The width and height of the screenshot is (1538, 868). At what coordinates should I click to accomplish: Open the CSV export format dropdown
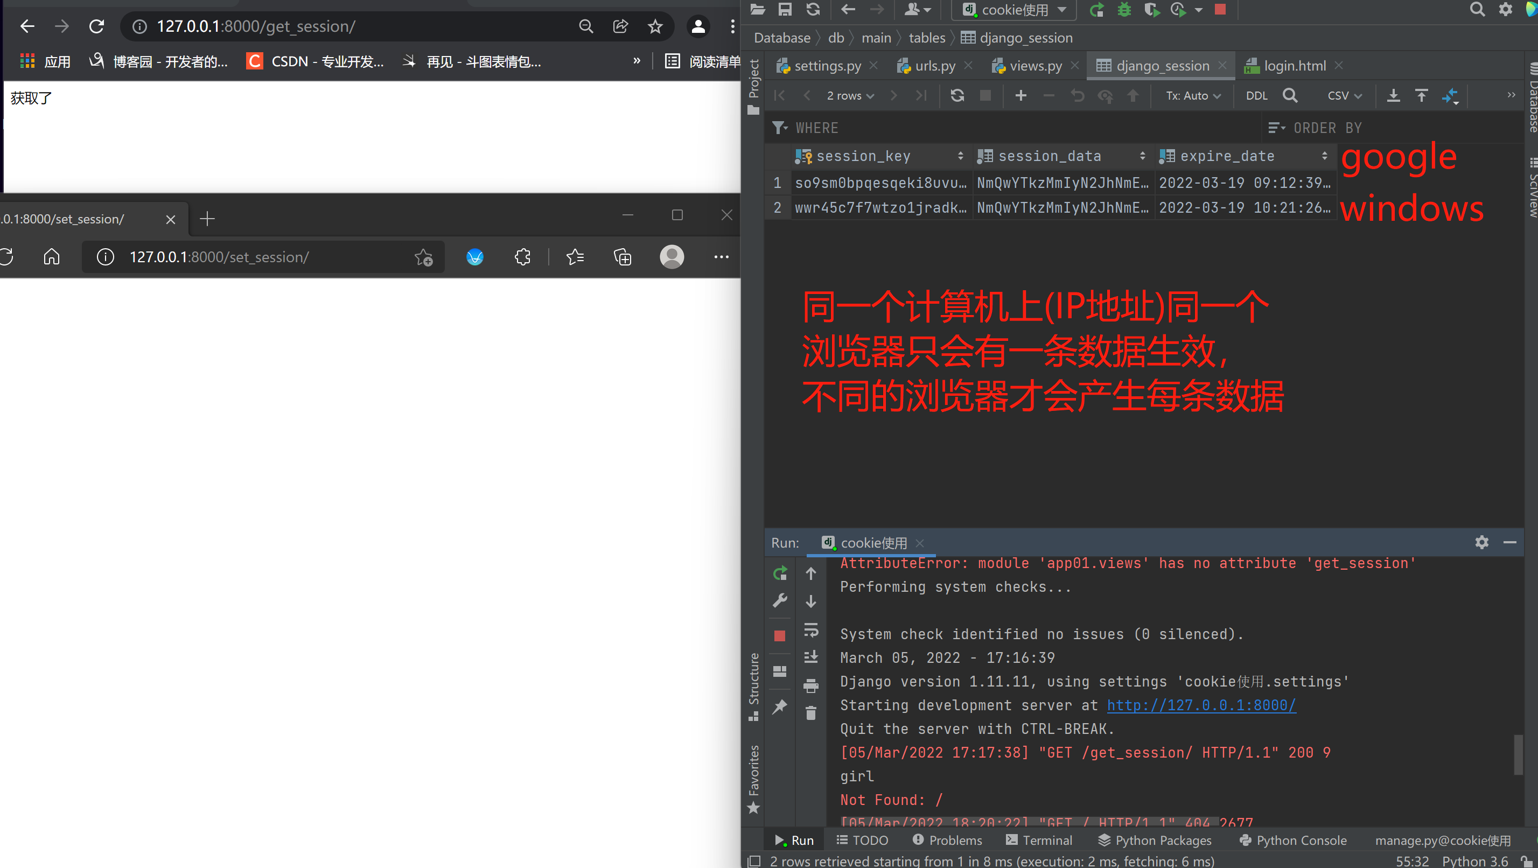(1344, 95)
